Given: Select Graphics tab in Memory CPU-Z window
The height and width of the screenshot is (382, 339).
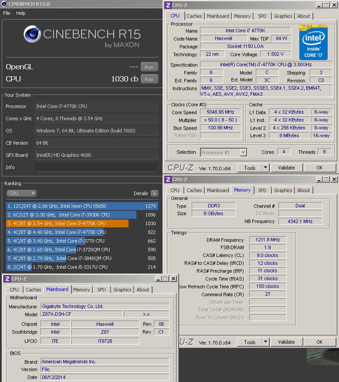Looking at the screenshot, I should tap(283, 190).
